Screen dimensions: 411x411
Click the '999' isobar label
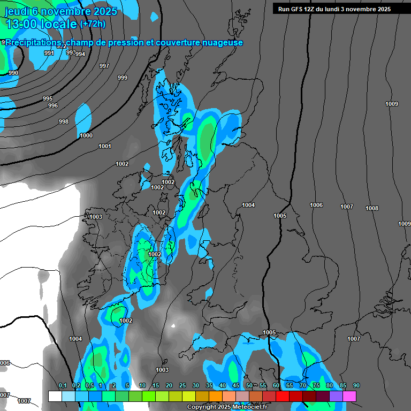point(123,78)
